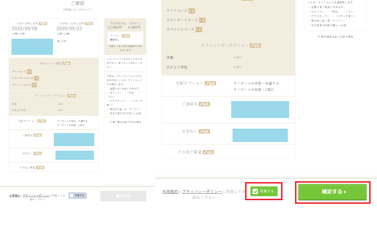The image size is (377, 245).
Task: Edit ご連絡先 in the enlarged page view
Action: 204,104
